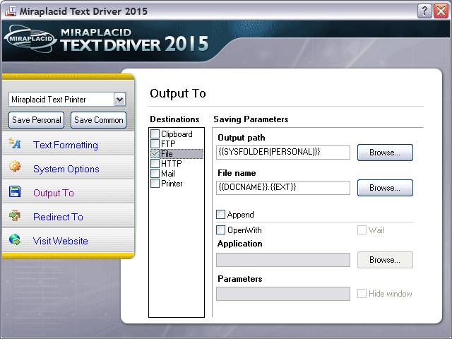452x339 pixels.
Task: Click the application icon in the title bar
Action: (x=11, y=11)
